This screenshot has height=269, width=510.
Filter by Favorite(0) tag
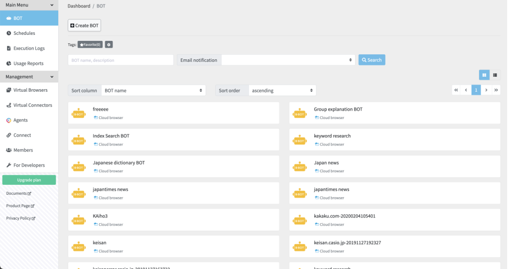[90, 44]
